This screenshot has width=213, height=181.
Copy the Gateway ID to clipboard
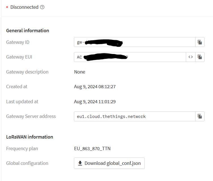click(200, 42)
